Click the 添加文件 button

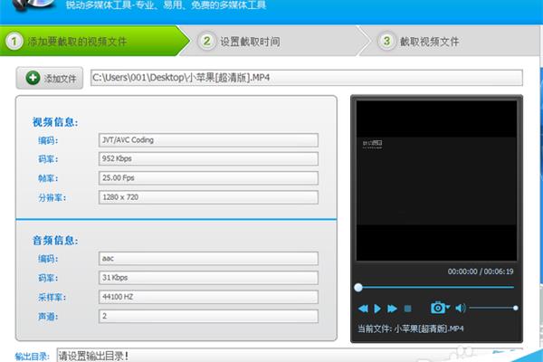pos(51,78)
